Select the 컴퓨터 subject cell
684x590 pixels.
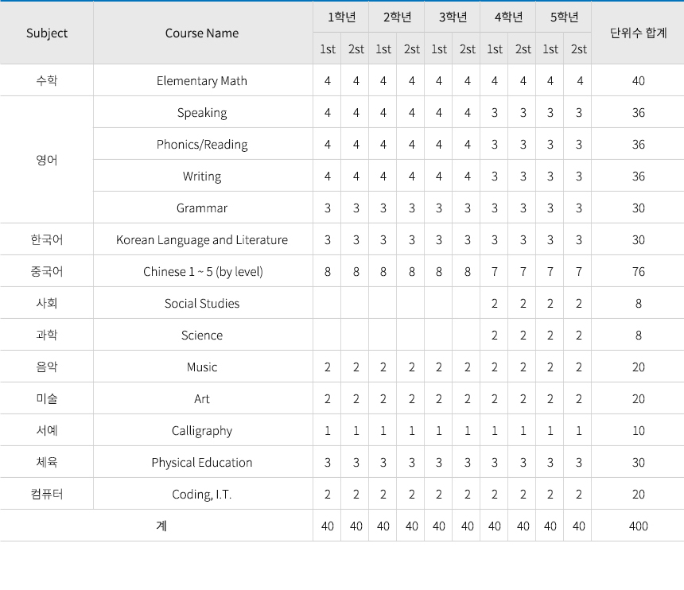click(47, 494)
